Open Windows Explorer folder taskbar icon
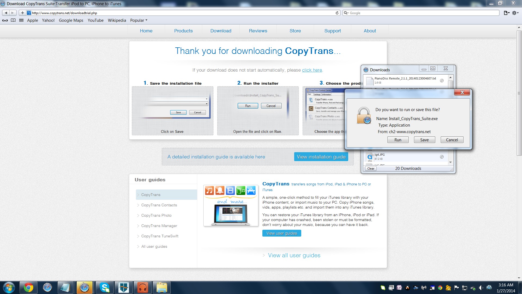The width and height of the screenshot is (522, 294). [161, 287]
